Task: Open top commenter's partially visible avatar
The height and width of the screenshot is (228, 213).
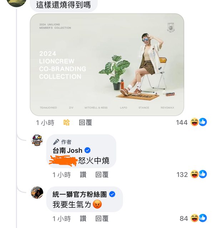Action: (x=16, y=3)
